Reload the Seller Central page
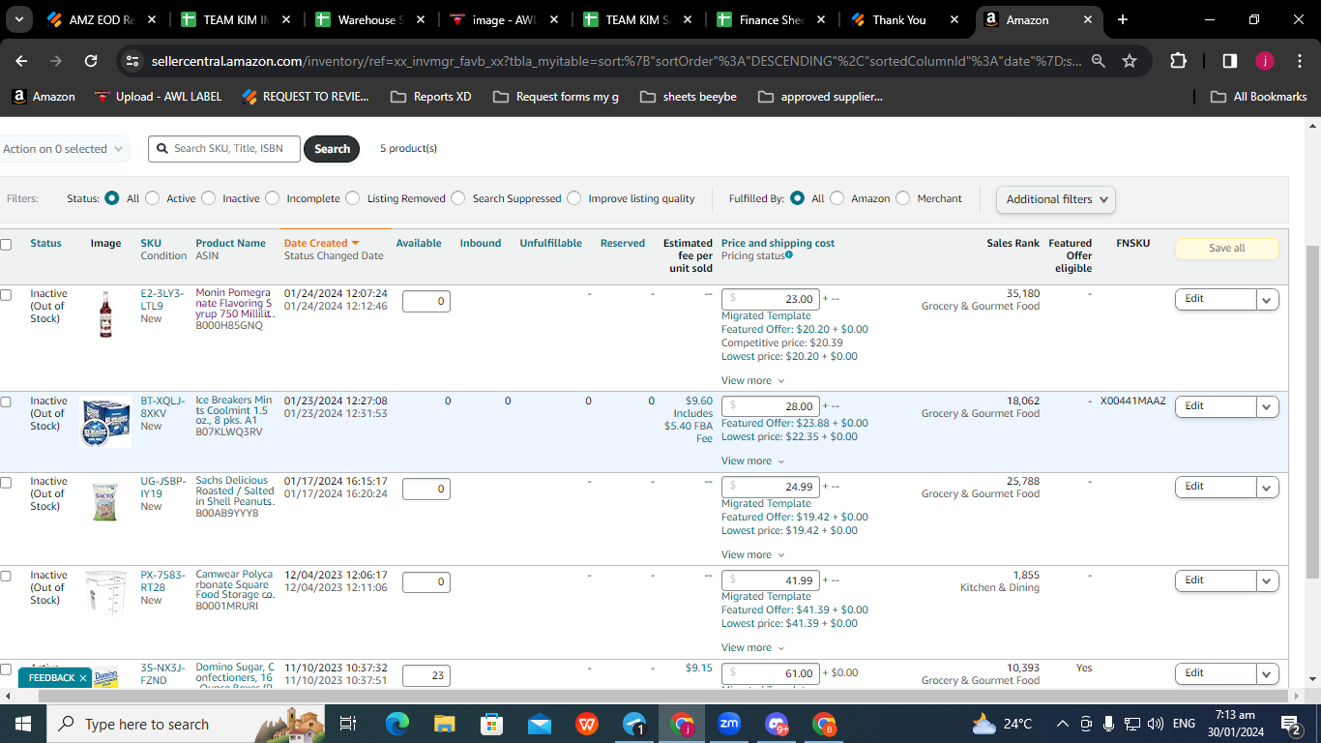1321x743 pixels. tap(91, 61)
